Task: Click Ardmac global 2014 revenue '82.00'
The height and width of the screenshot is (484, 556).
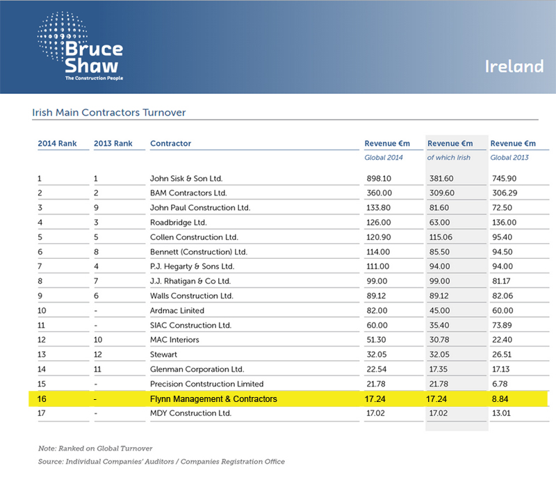Action: pyautogui.click(x=377, y=310)
